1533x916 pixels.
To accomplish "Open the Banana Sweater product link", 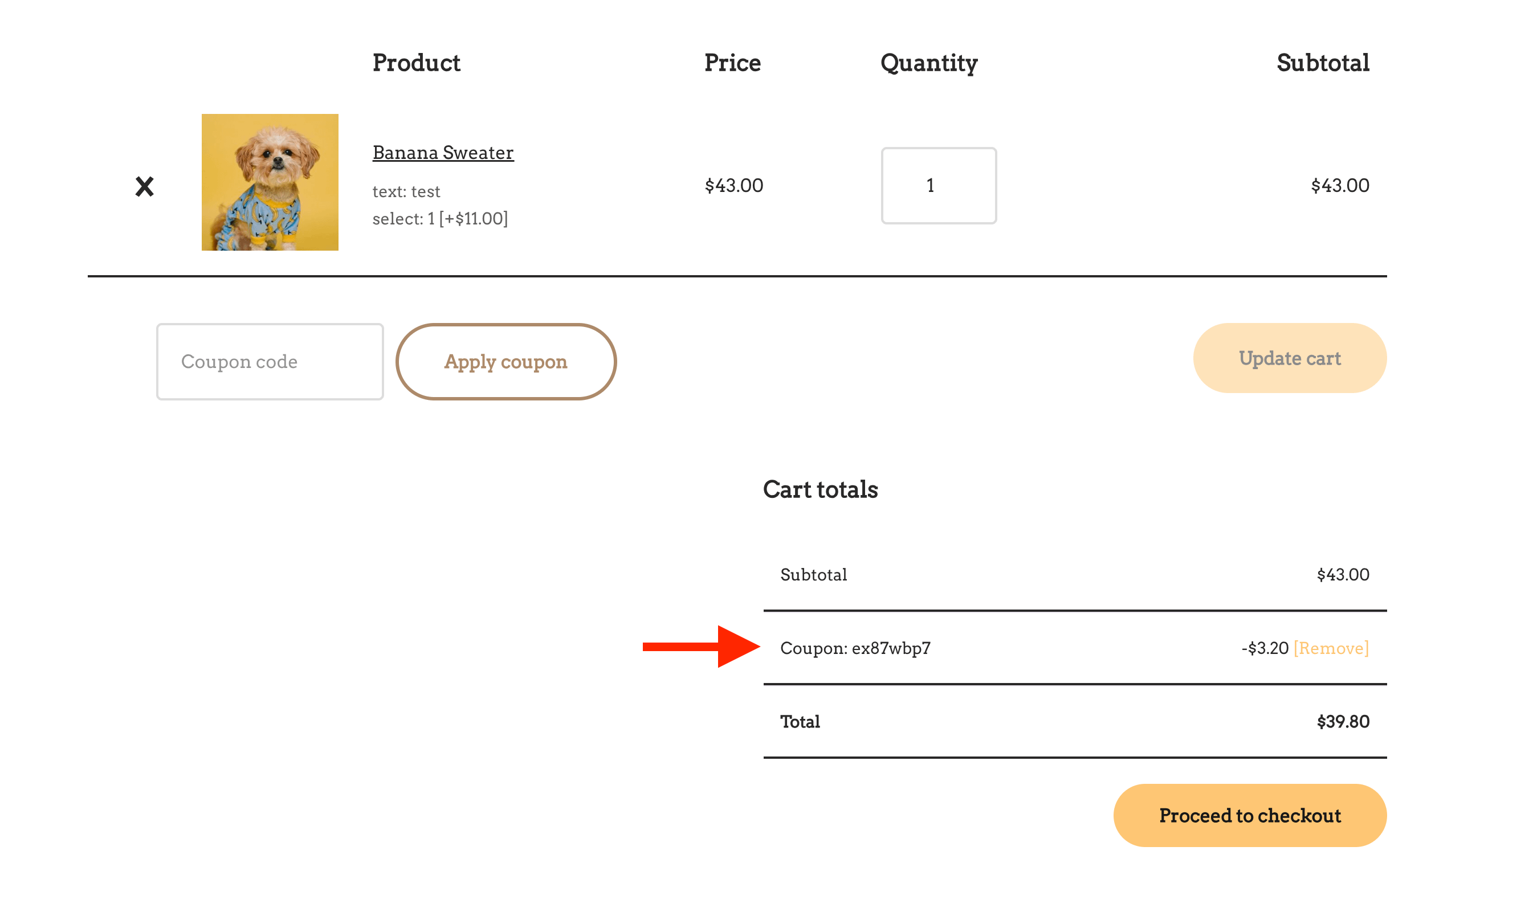I will point(443,153).
